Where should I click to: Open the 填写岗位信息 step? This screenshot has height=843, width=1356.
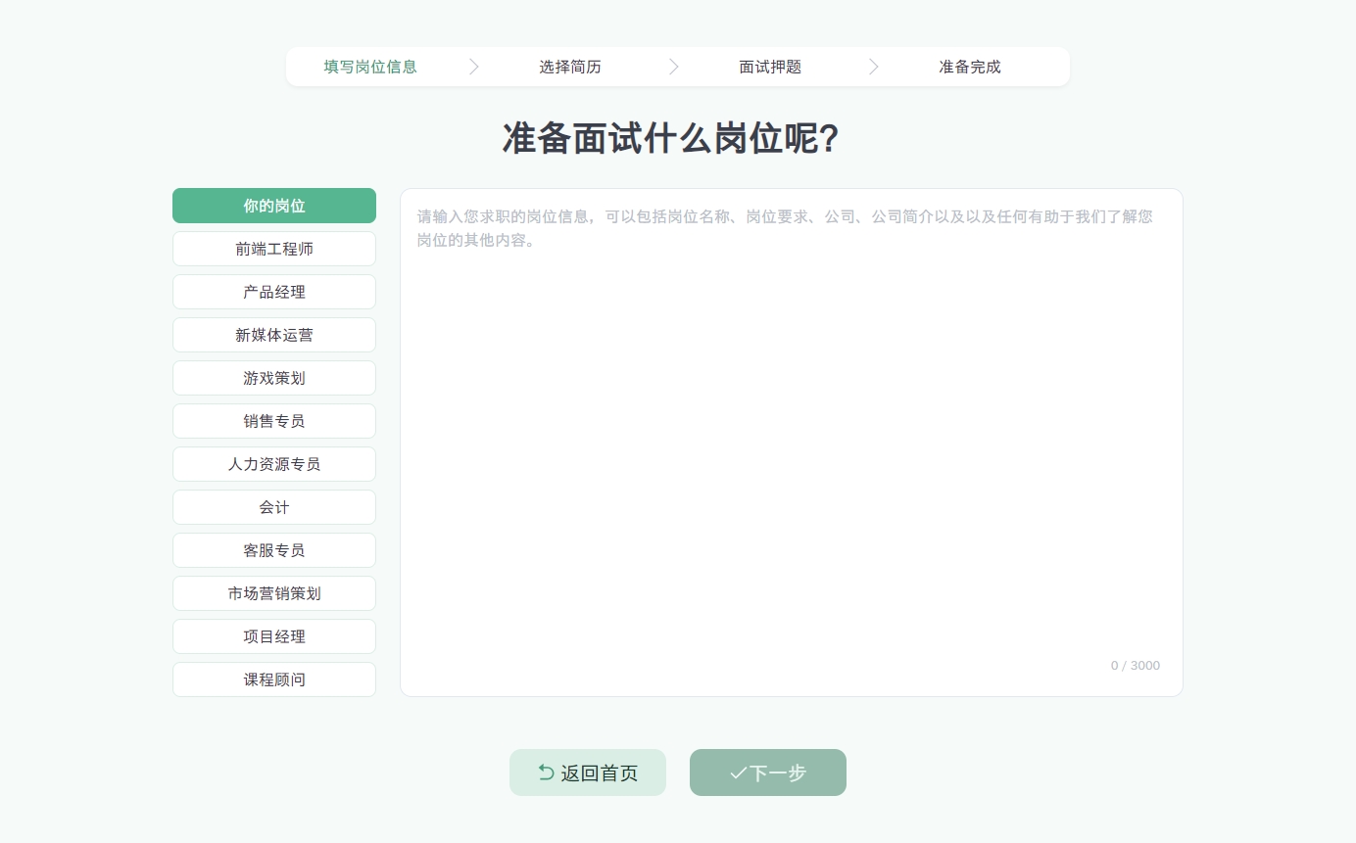pyautogui.click(x=370, y=67)
